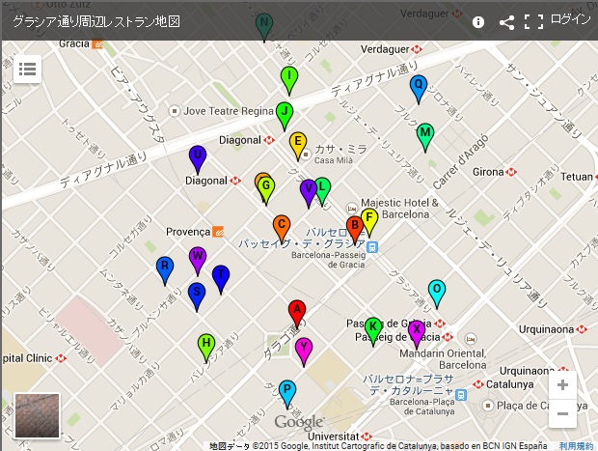
Task: Click the Universitat metro label
Action: (x=334, y=437)
